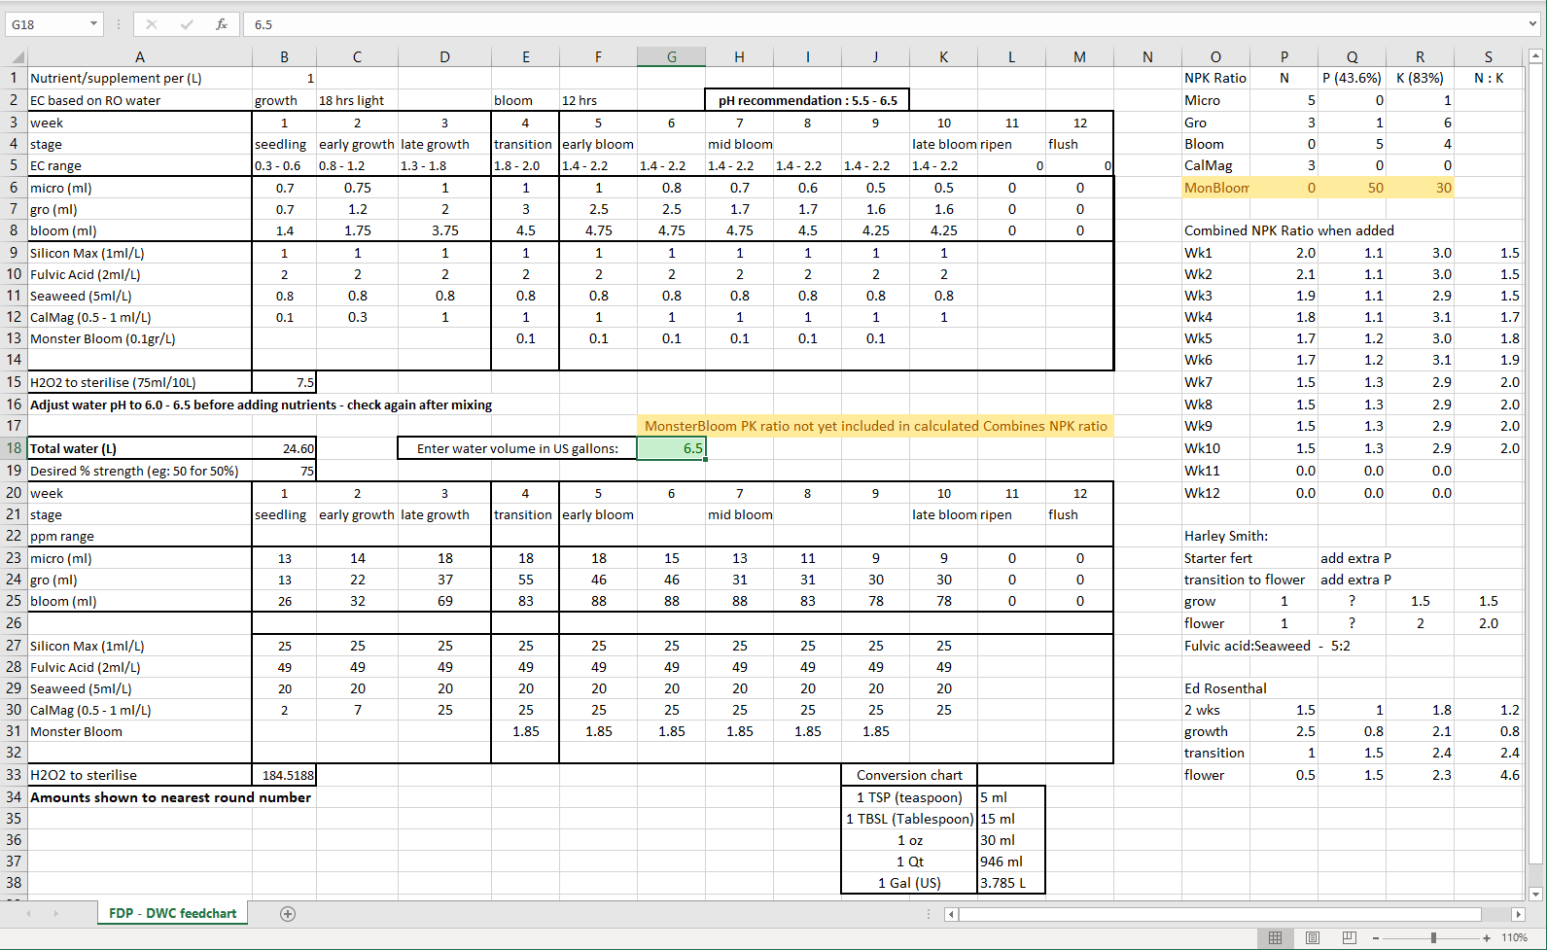Switch to Page Layout view icon
This screenshot has height=950, width=1547.
pos(1313,937)
